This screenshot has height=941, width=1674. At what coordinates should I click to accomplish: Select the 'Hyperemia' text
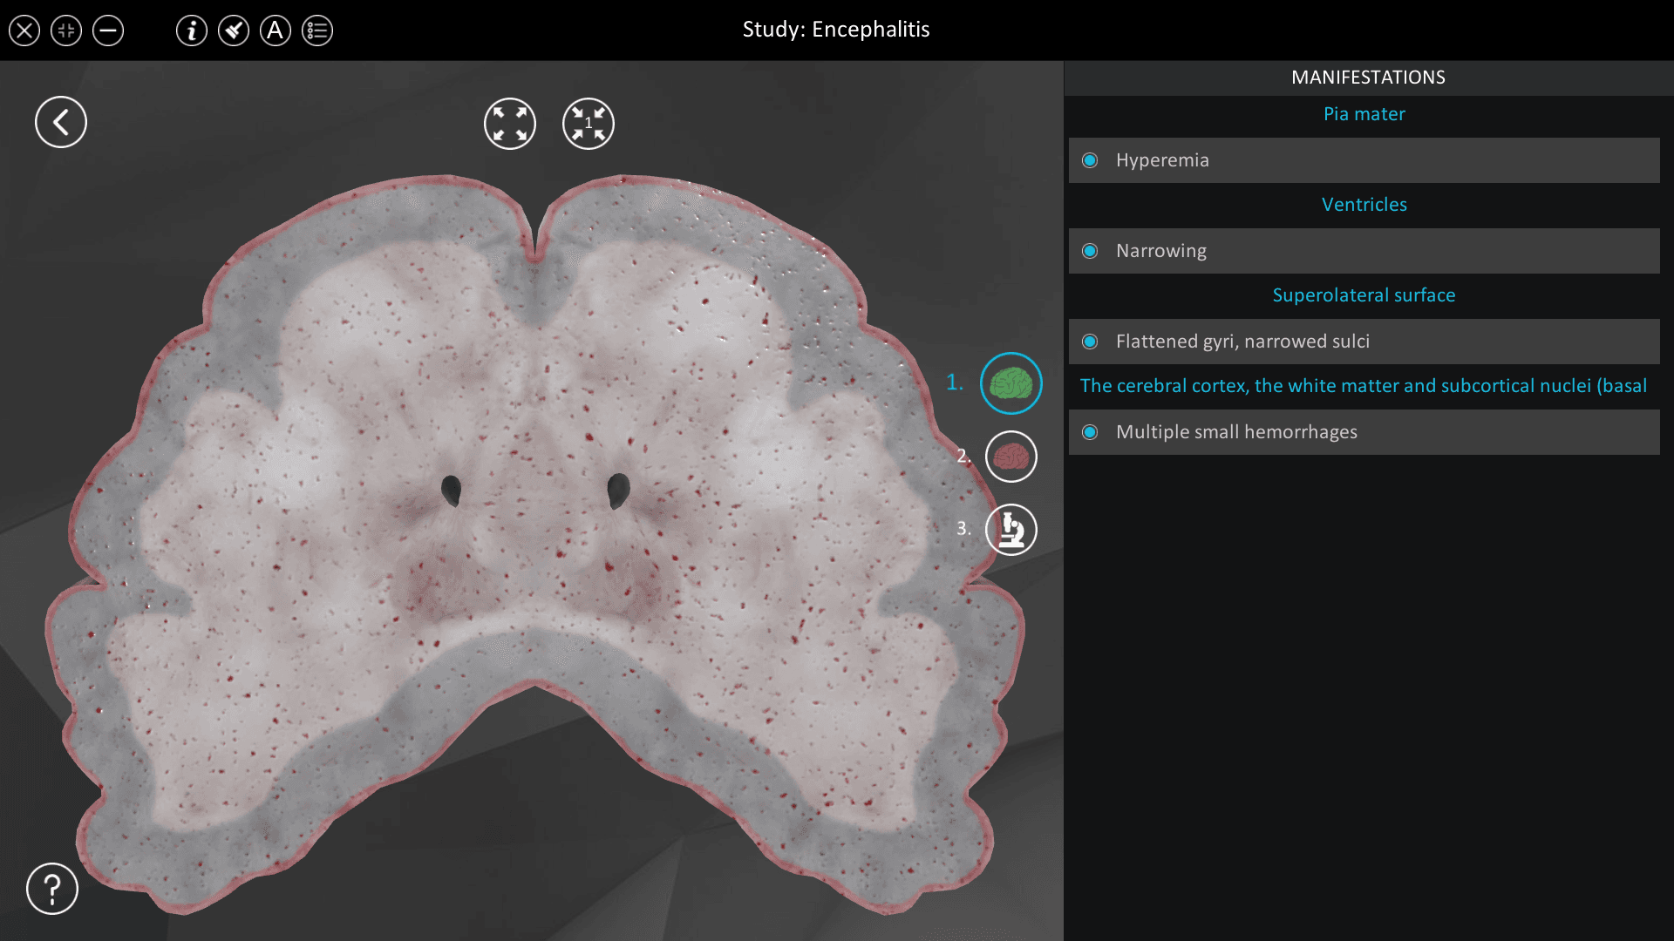coord(1162,160)
